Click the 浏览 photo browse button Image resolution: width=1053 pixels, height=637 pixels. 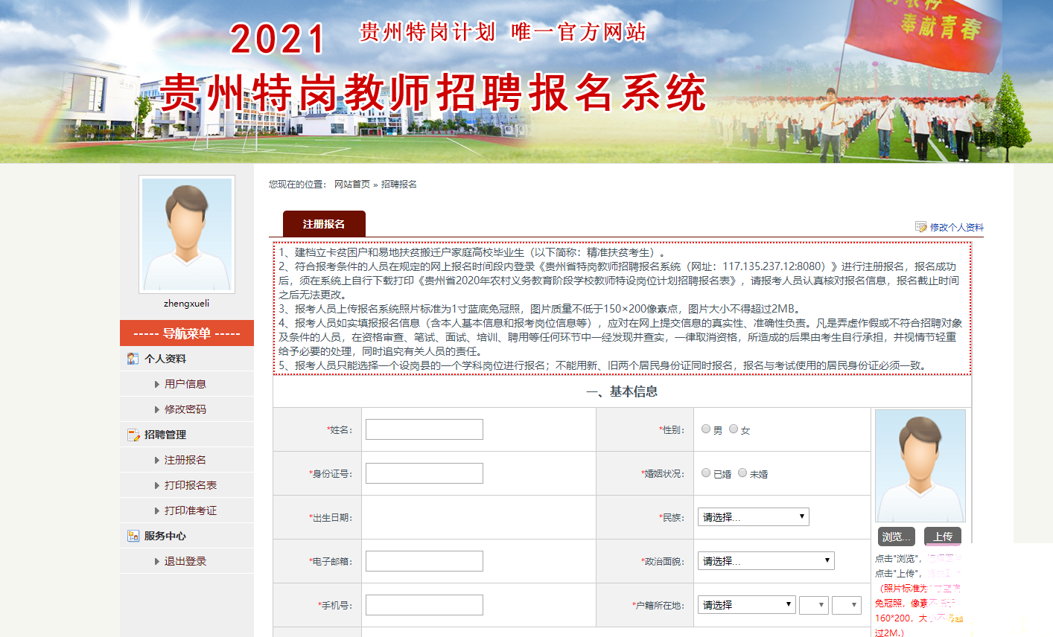[896, 537]
